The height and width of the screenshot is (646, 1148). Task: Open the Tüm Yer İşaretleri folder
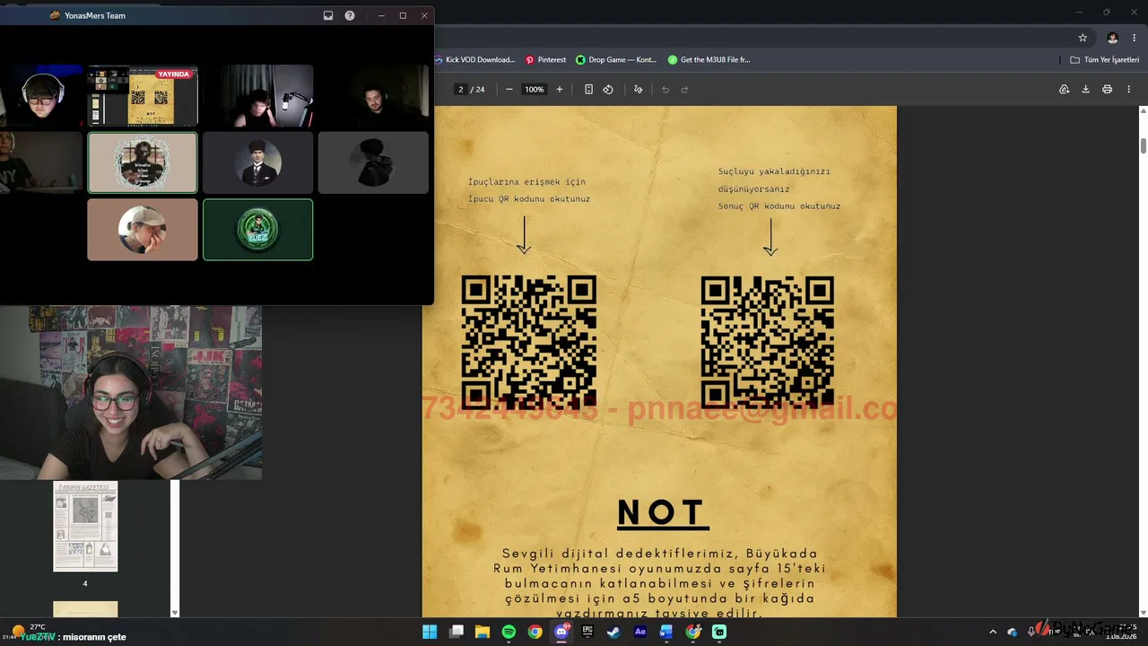[x=1105, y=60]
